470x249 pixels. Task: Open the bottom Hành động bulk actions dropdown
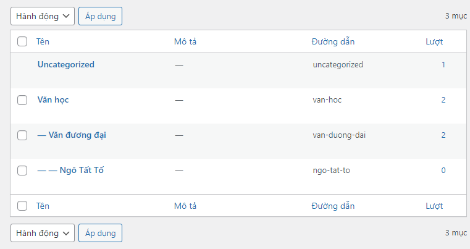click(42, 233)
